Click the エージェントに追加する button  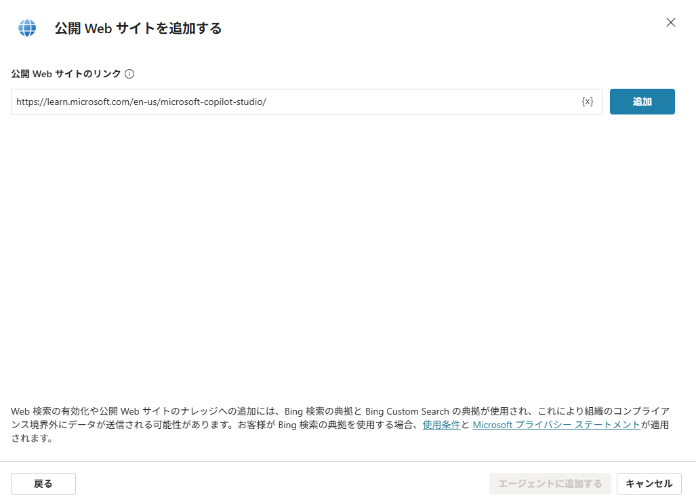point(550,483)
